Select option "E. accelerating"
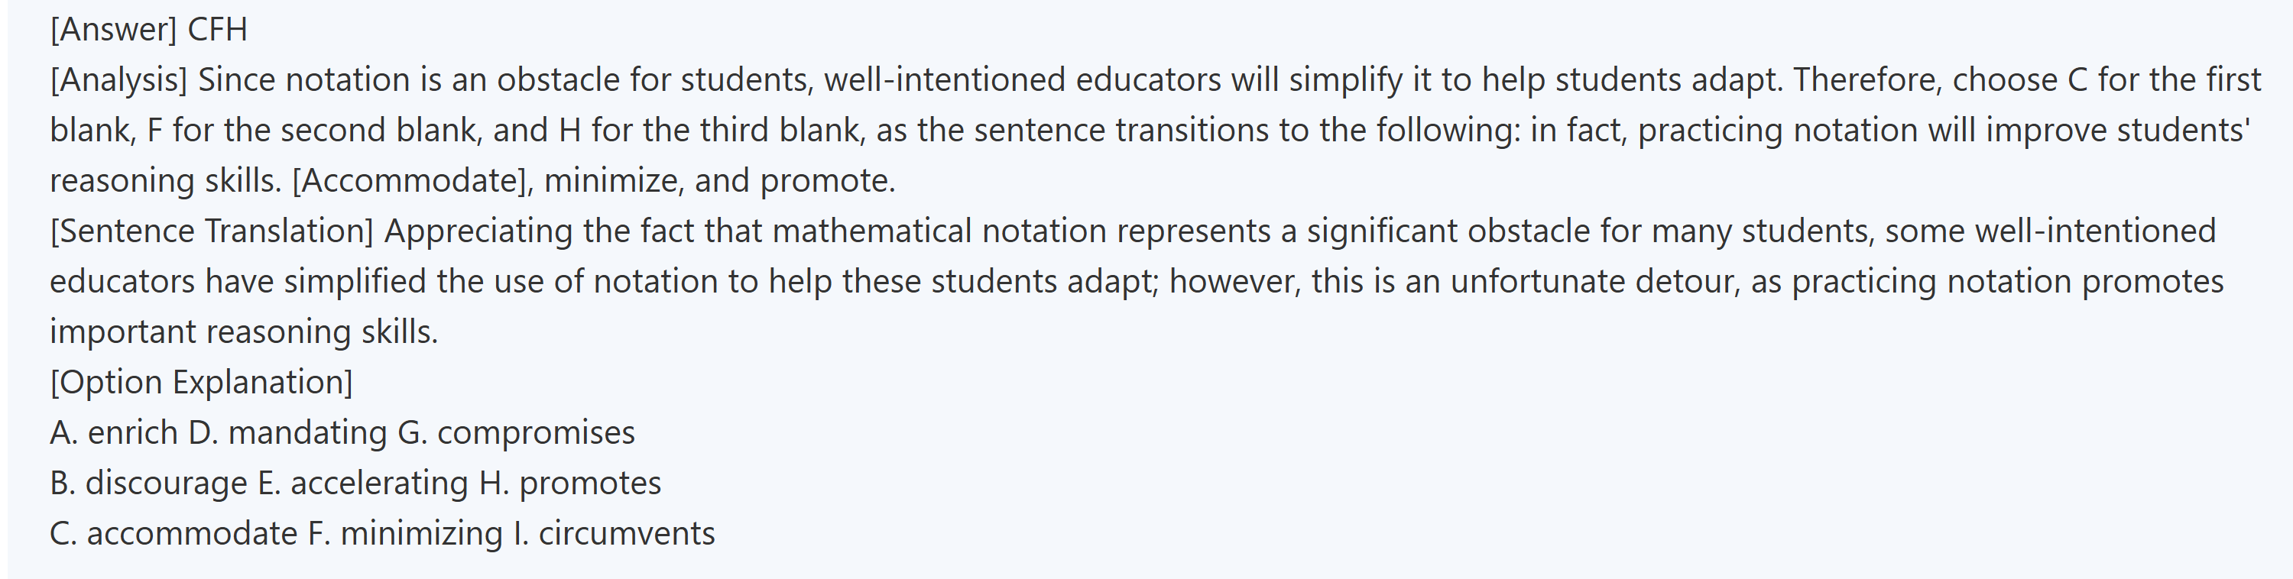The height and width of the screenshot is (579, 2293). (x=362, y=483)
